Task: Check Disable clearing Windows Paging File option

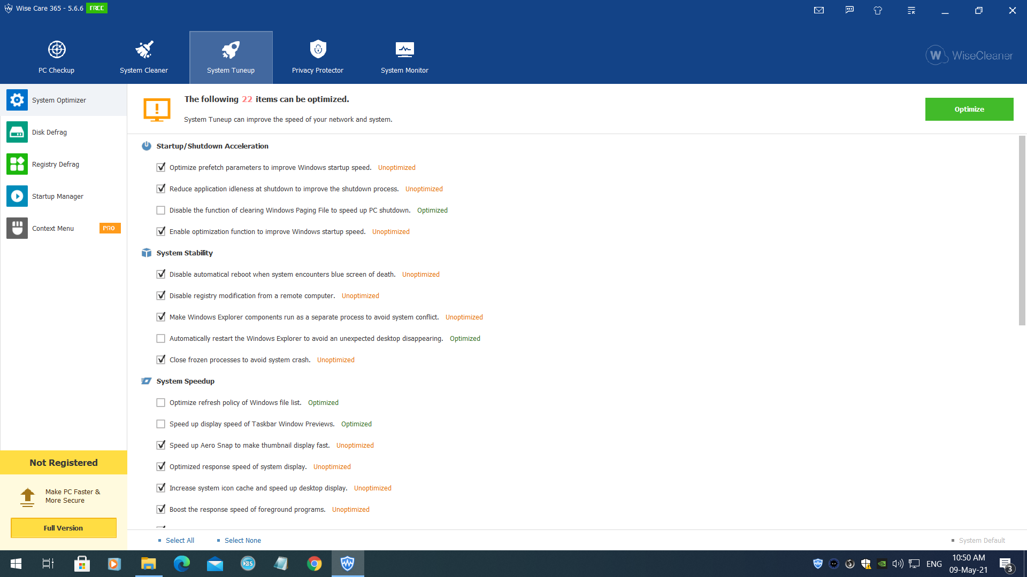Action: tap(160, 210)
